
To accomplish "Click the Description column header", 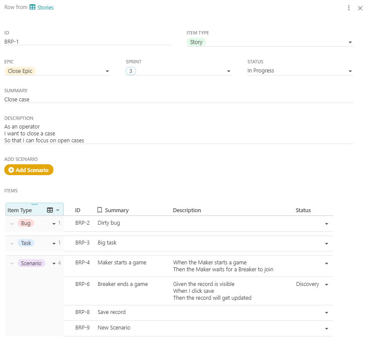I will tap(187, 210).
